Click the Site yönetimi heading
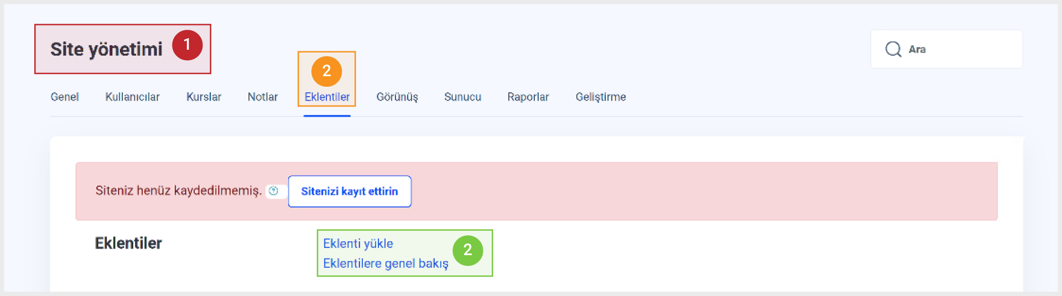Screen dimensions: 1062x296 (106, 49)
